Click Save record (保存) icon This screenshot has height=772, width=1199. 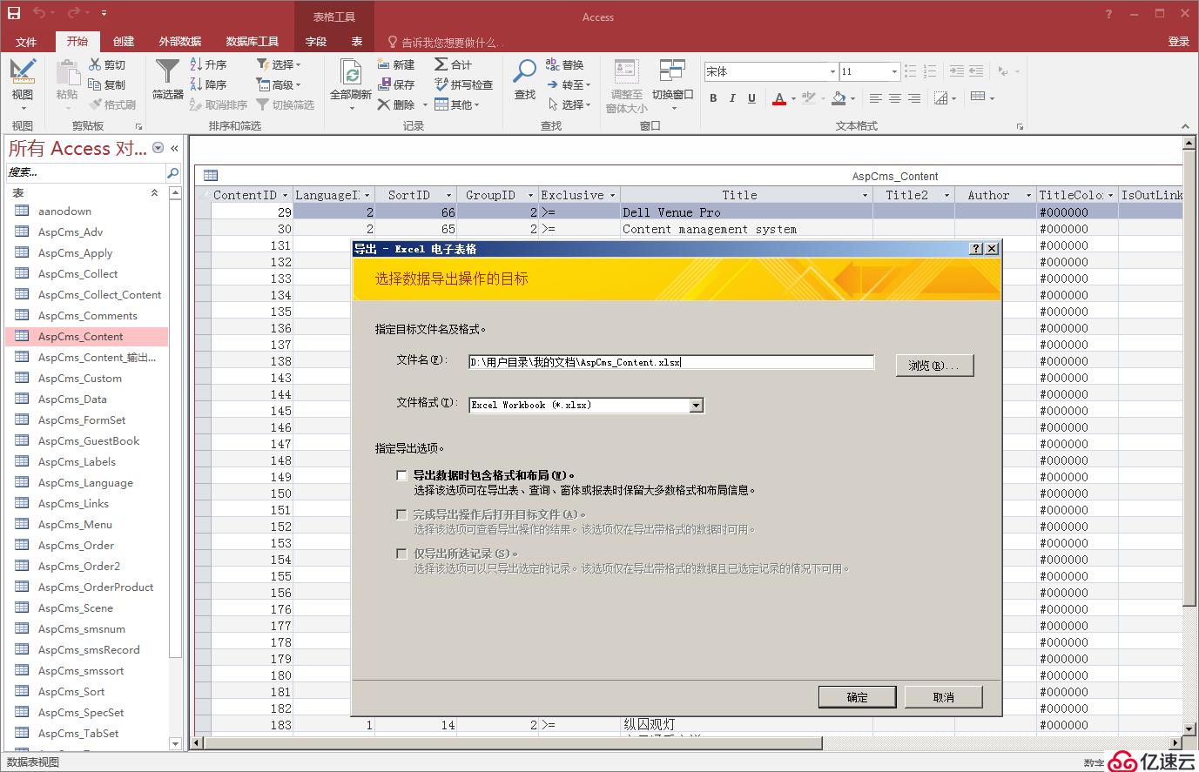pos(384,84)
